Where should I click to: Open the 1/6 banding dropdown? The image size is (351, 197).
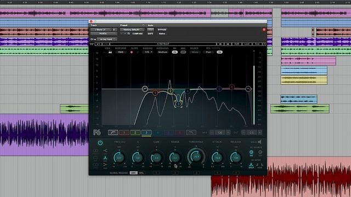148,52
